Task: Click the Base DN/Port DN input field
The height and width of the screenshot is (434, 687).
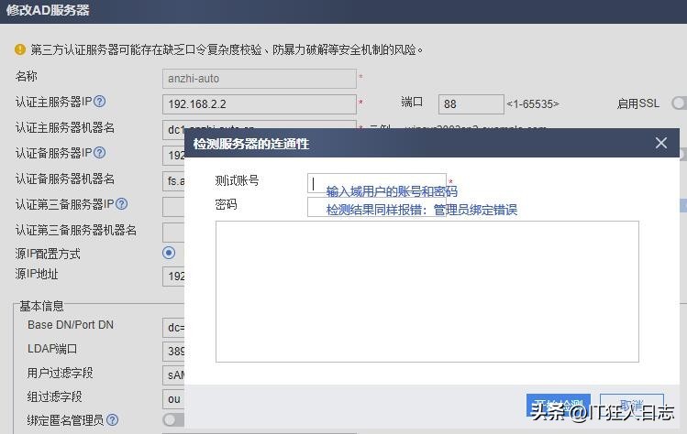Action: [x=173, y=327]
